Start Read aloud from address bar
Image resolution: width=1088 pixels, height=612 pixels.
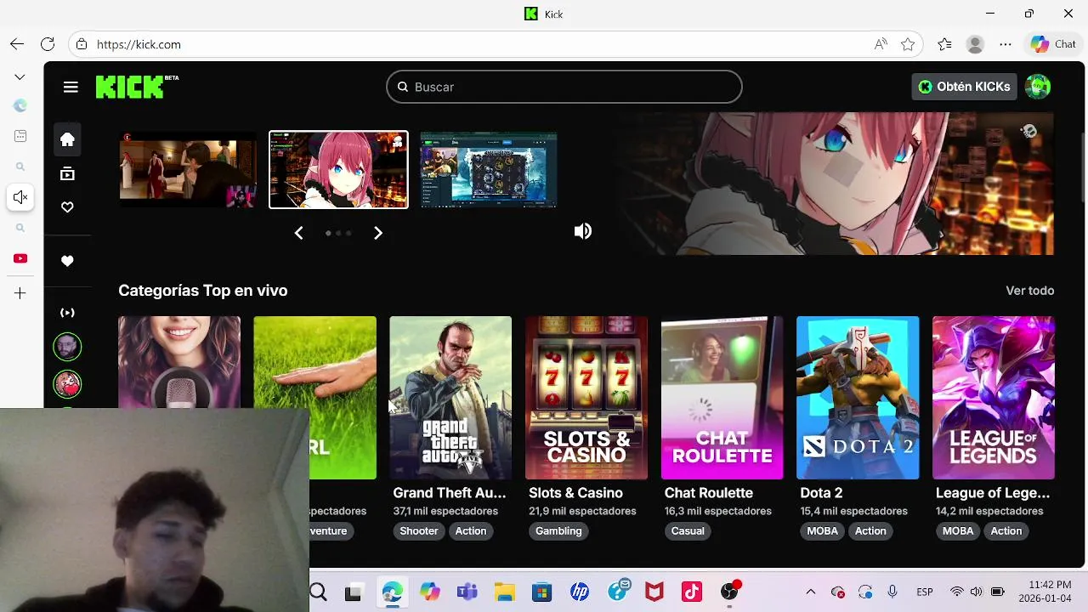click(x=881, y=44)
